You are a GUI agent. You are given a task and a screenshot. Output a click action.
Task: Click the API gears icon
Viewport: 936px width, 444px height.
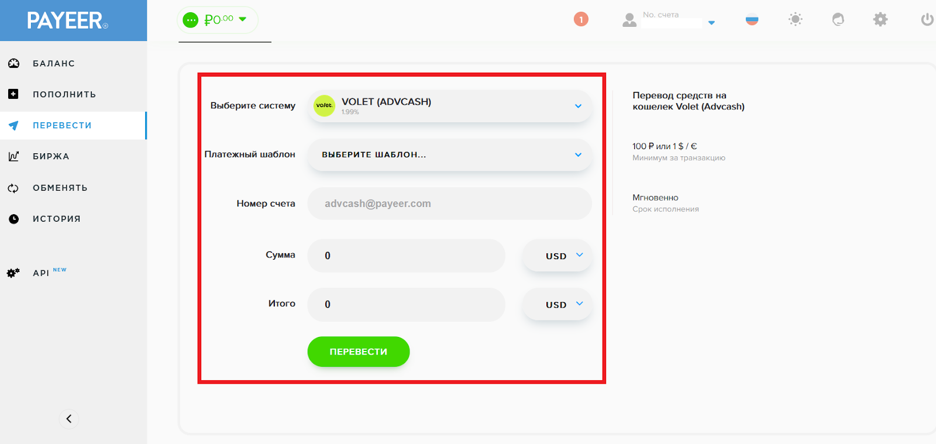pyautogui.click(x=13, y=273)
